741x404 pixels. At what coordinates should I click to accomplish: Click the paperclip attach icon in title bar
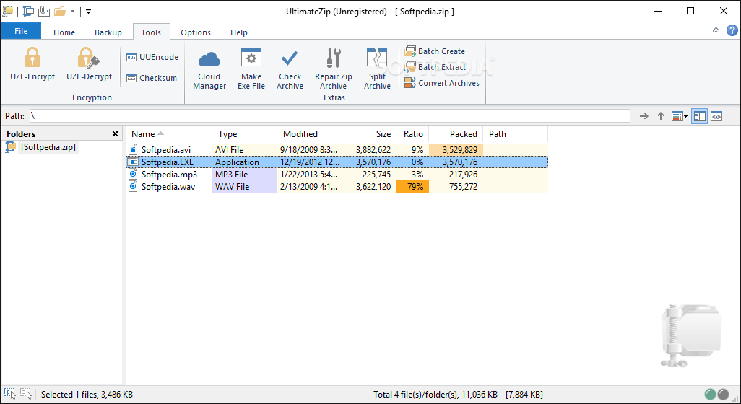[x=44, y=12]
